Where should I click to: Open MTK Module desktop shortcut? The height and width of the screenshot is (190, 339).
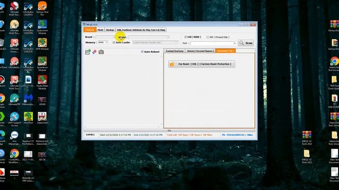click(x=42, y=44)
